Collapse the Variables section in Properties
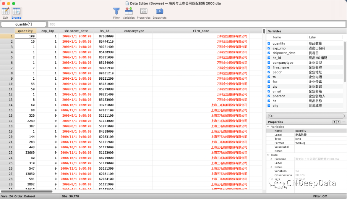Screen dimensions: 347x199 268,127
